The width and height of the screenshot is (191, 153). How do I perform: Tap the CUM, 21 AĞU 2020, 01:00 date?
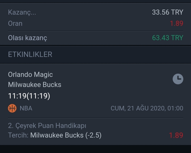pos(147,108)
